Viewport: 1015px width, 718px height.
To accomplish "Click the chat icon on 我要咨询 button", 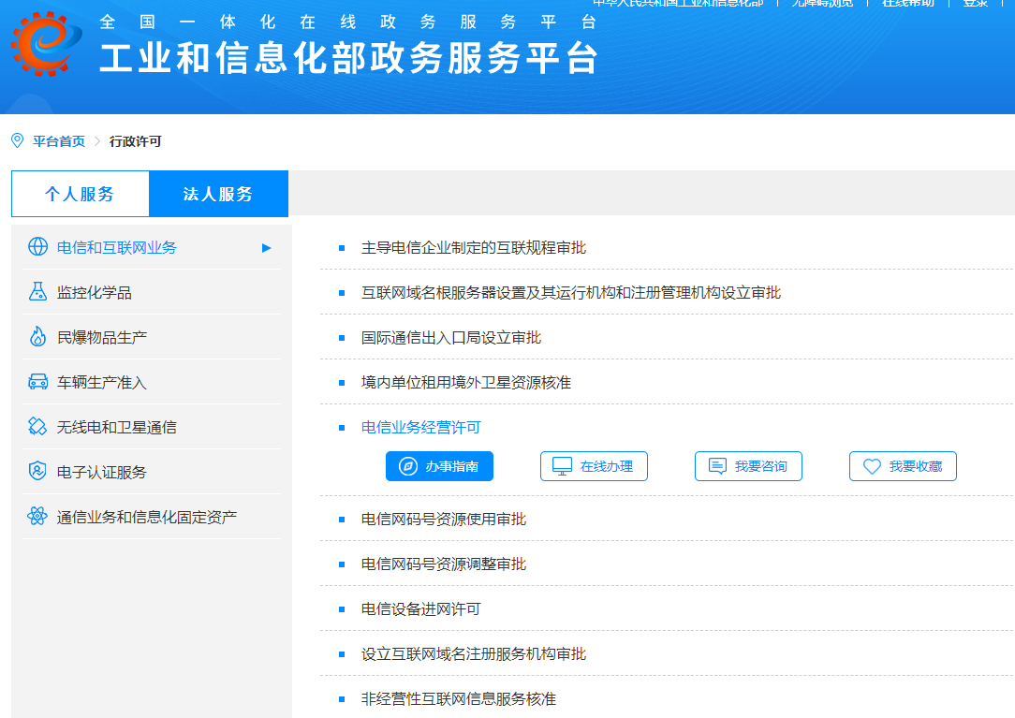I will pyautogui.click(x=717, y=466).
